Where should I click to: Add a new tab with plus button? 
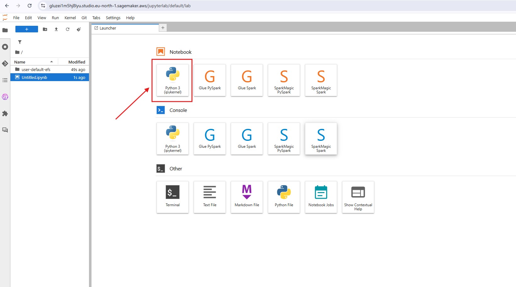click(163, 28)
